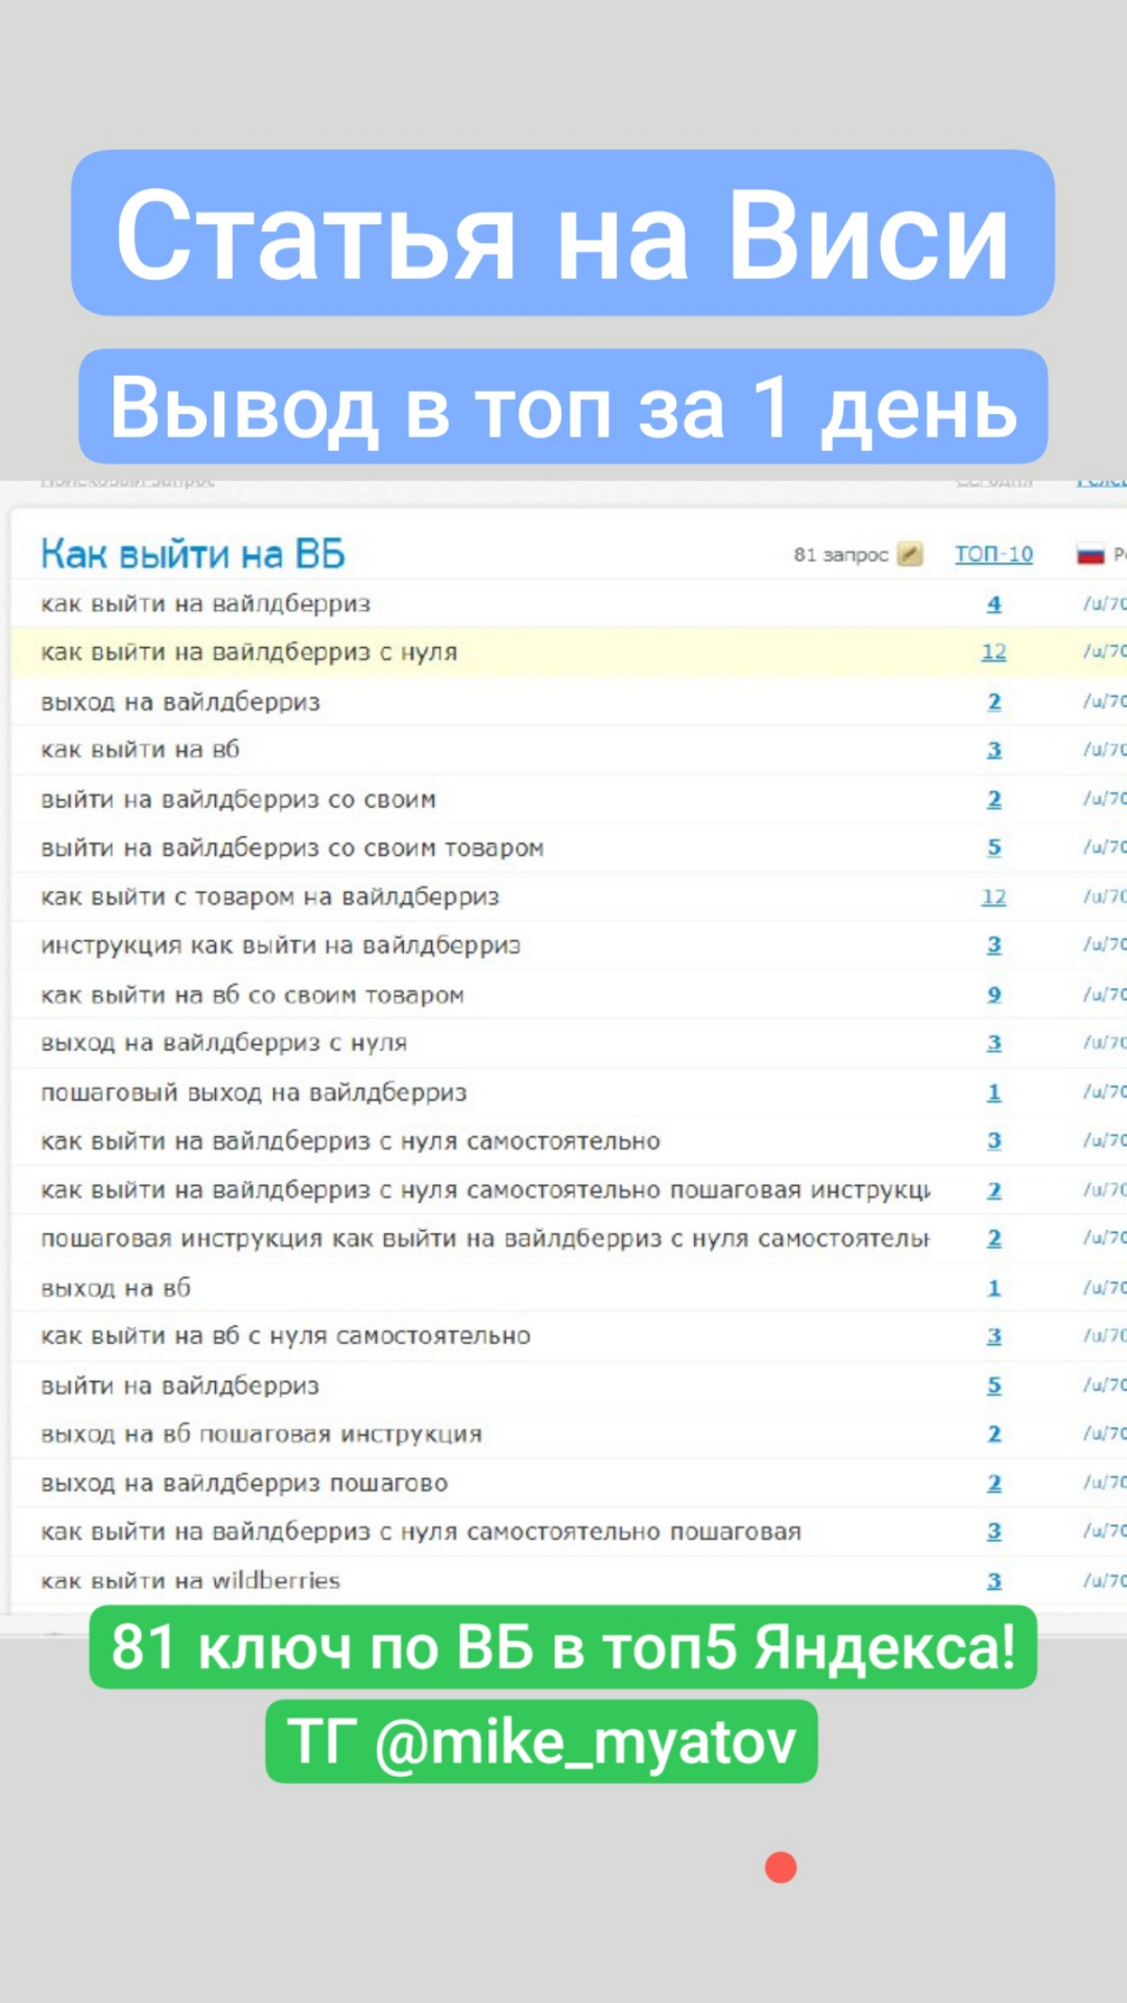Select query "выйти на вайлдберриз со своим товаром"

[x=292, y=848]
